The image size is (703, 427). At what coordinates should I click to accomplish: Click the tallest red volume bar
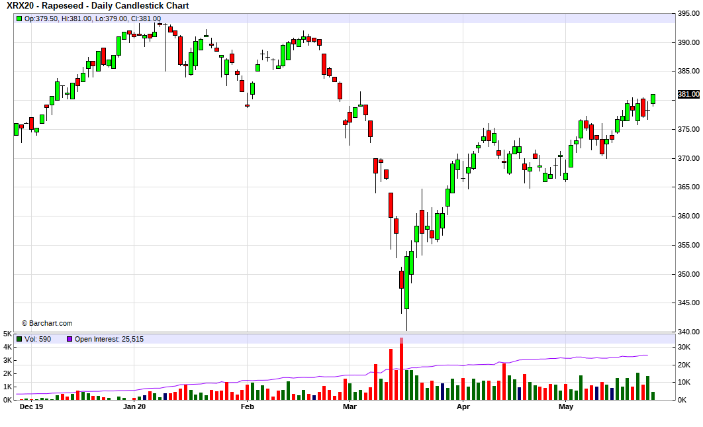click(401, 371)
